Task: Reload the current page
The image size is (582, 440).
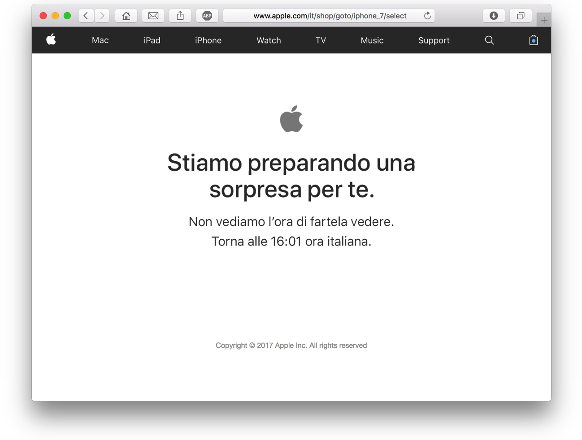Action: tap(427, 15)
